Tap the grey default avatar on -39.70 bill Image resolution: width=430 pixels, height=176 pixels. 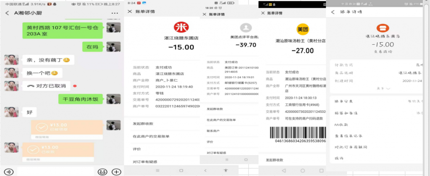(x=246, y=28)
